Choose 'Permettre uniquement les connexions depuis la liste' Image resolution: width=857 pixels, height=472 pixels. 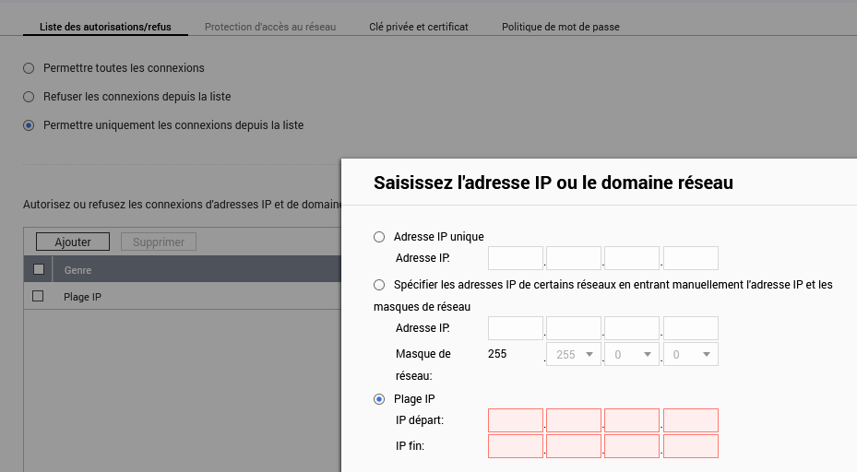click(x=29, y=125)
